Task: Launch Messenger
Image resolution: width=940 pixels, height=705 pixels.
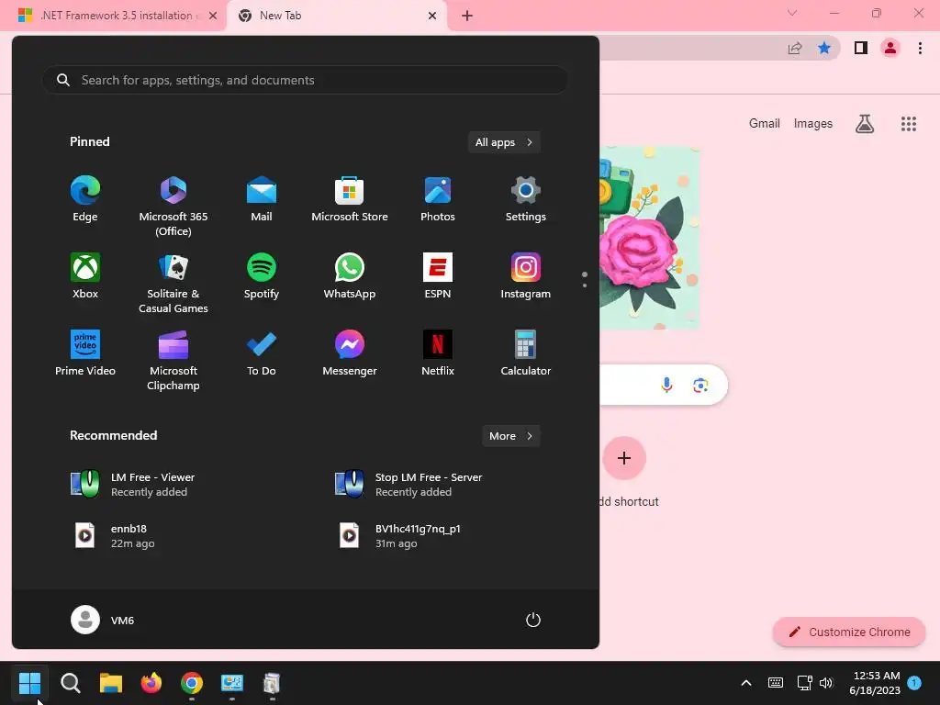Action: click(350, 353)
